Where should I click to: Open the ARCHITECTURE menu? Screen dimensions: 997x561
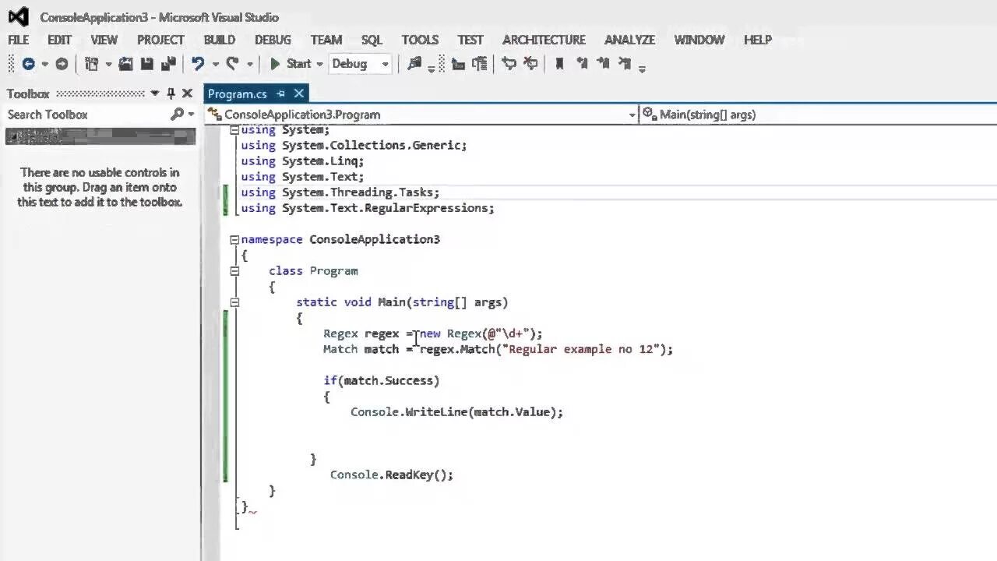(544, 40)
